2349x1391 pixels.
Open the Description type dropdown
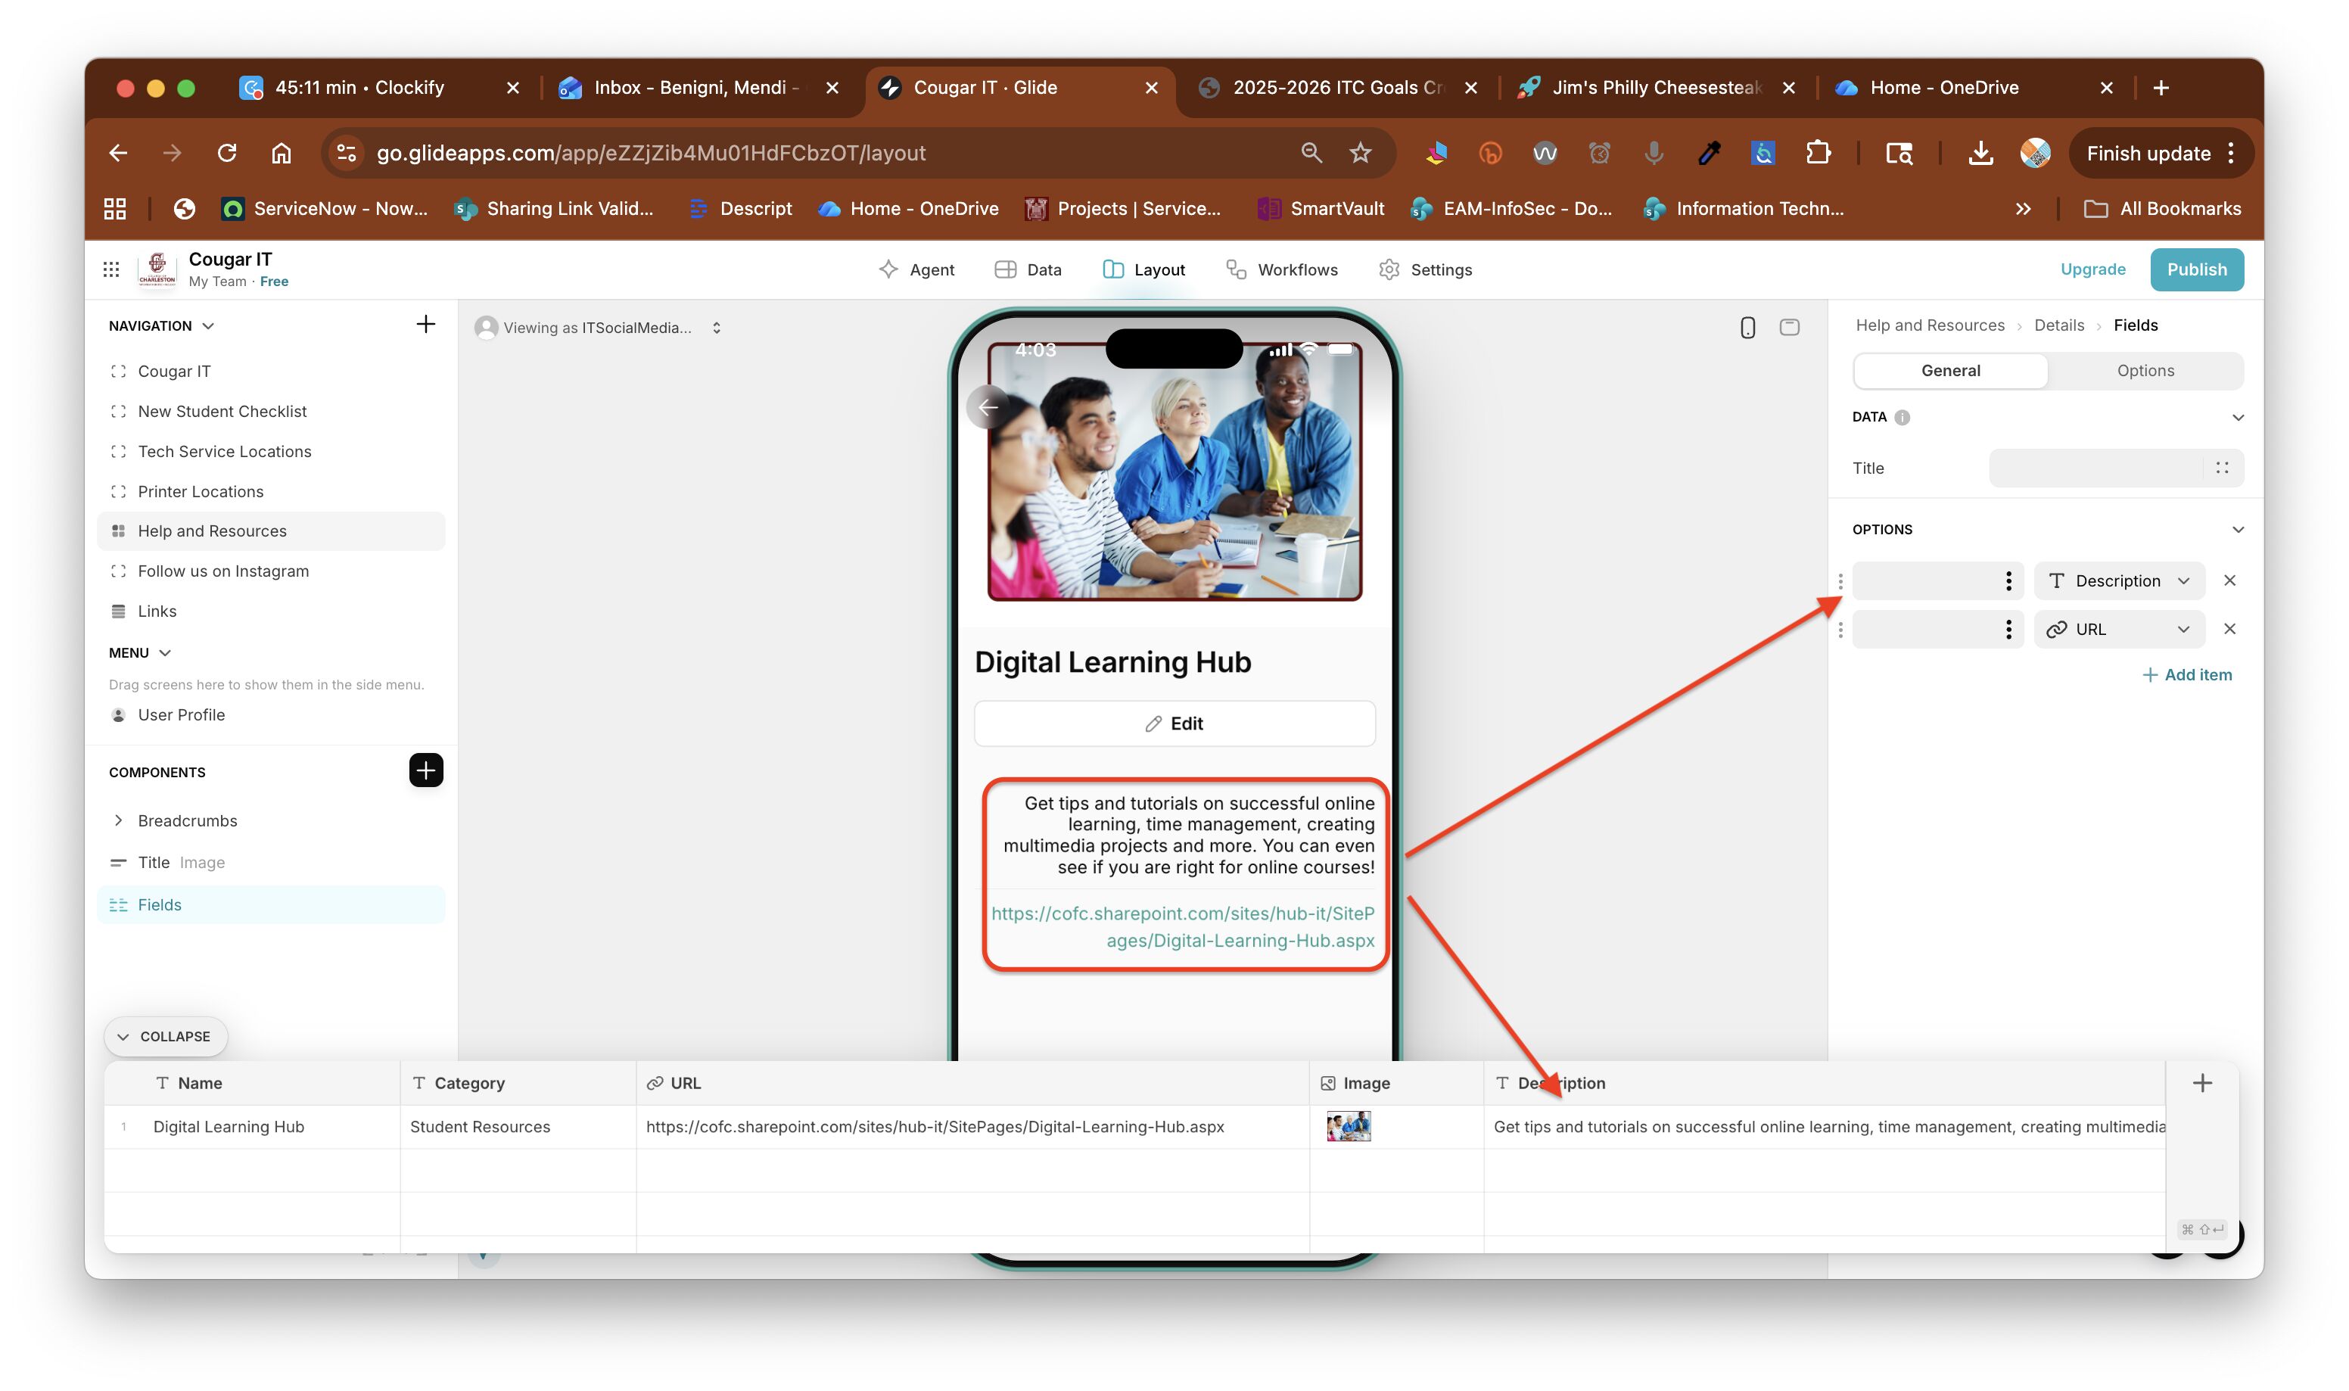point(2118,580)
